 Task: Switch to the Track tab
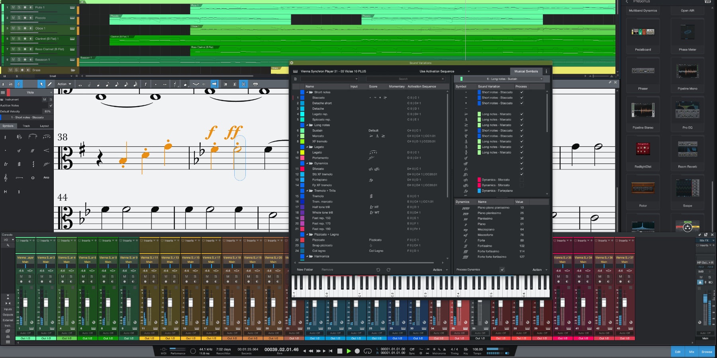pyautogui.click(x=26, y=126)
